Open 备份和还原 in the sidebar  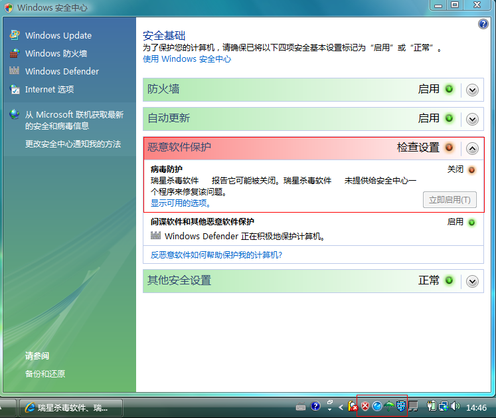tap(45, 374)
